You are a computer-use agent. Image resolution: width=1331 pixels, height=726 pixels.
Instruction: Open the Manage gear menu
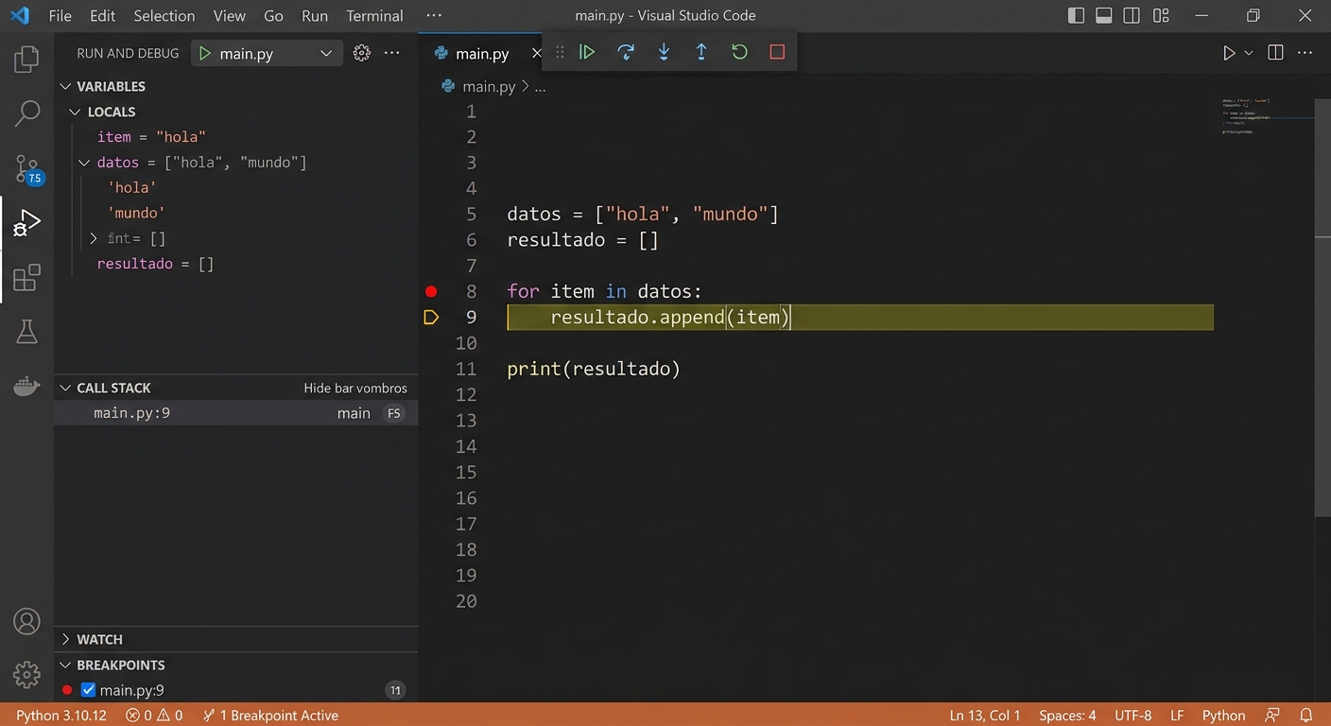pos(26,674)
